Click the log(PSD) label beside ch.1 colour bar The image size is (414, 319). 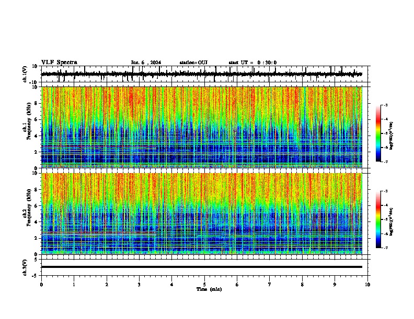(392, 136)
